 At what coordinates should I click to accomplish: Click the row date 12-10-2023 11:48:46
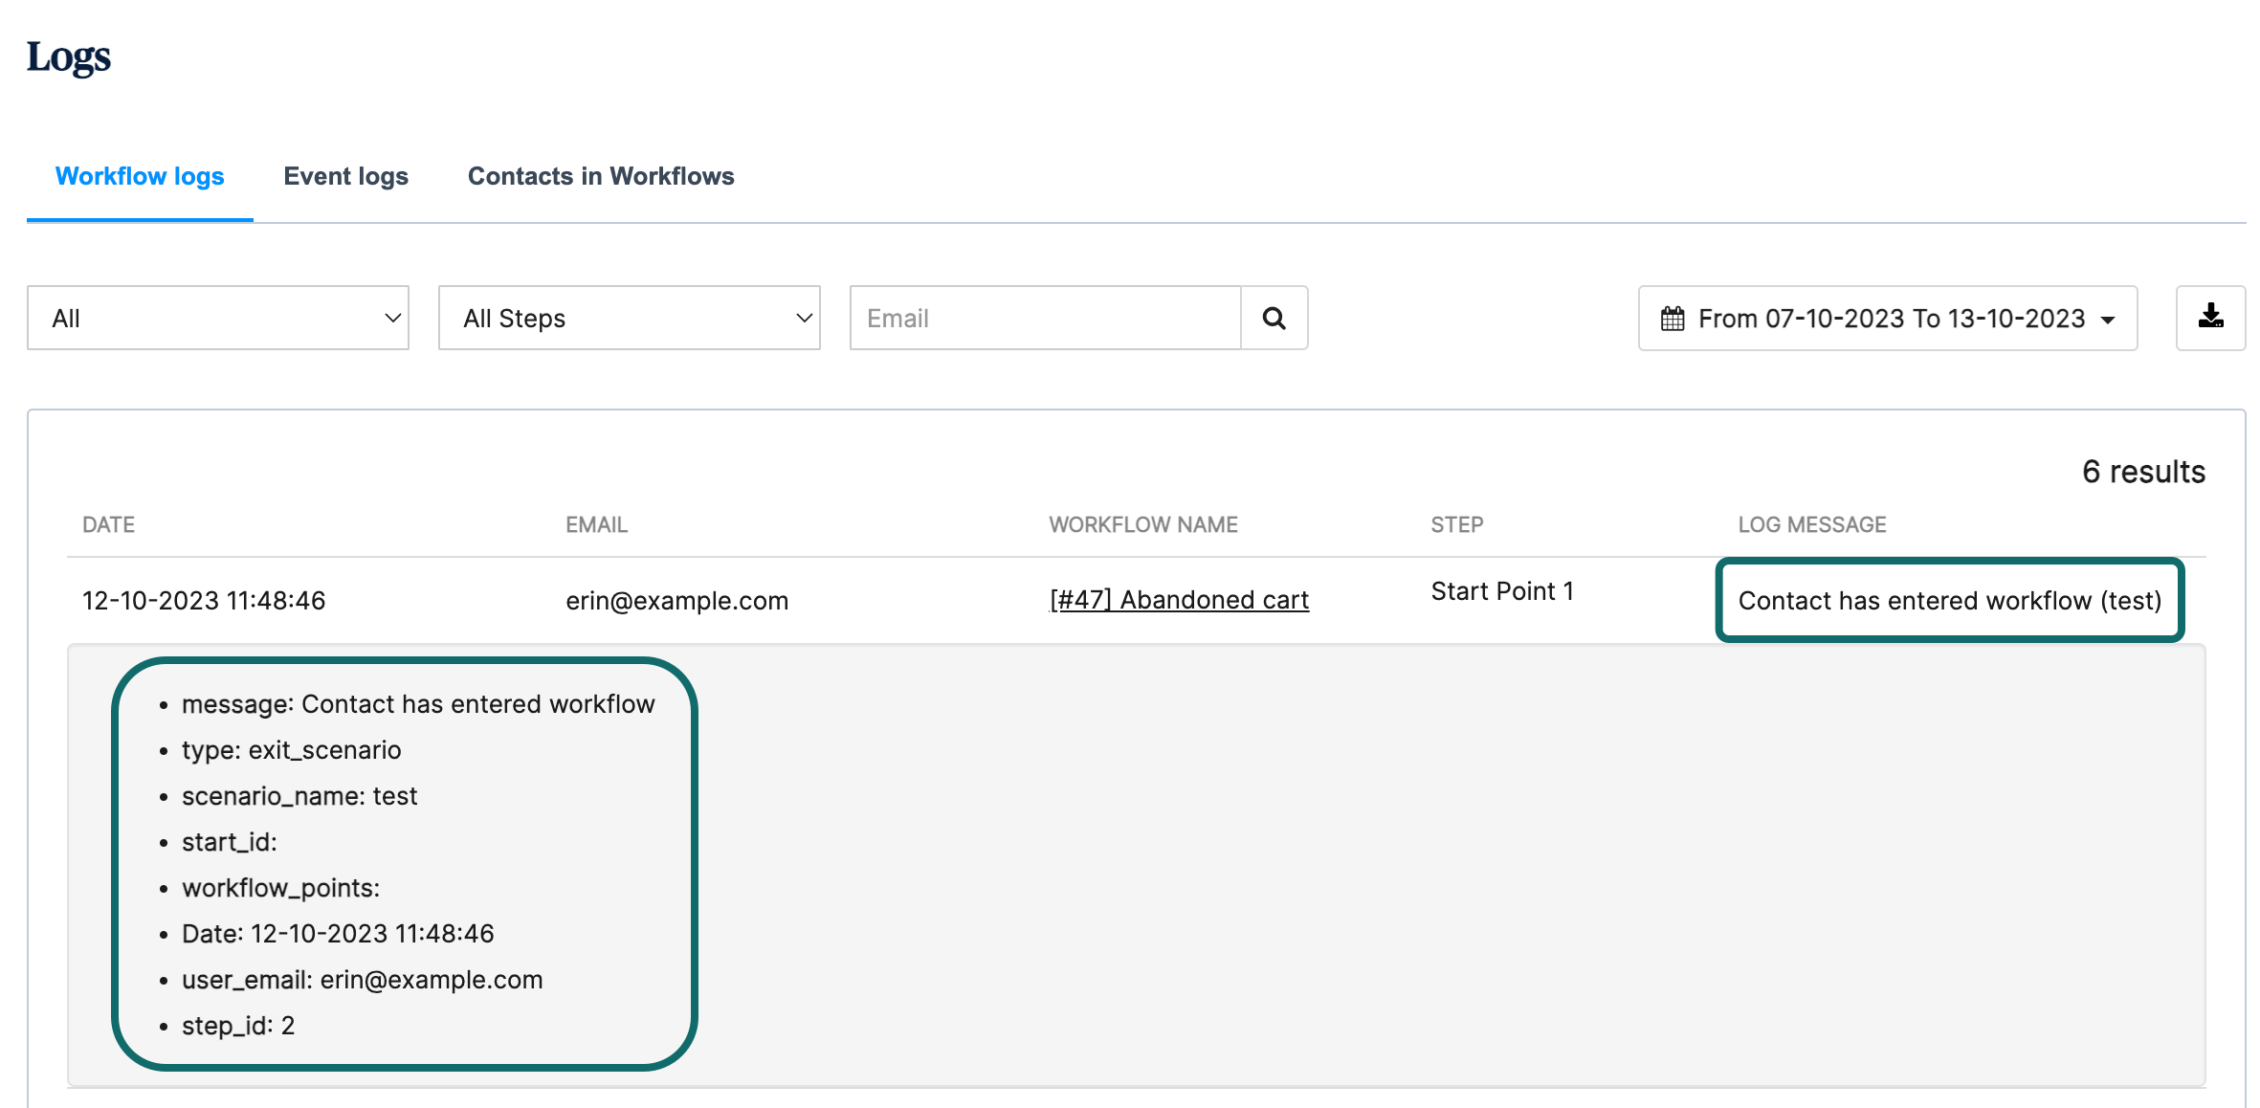(204, 601)
